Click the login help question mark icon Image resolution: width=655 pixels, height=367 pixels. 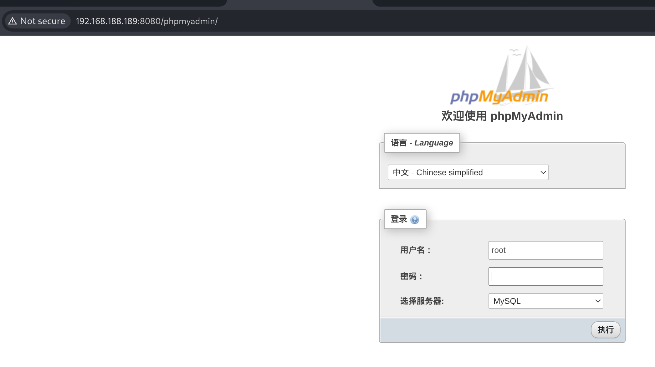(414, 220)
